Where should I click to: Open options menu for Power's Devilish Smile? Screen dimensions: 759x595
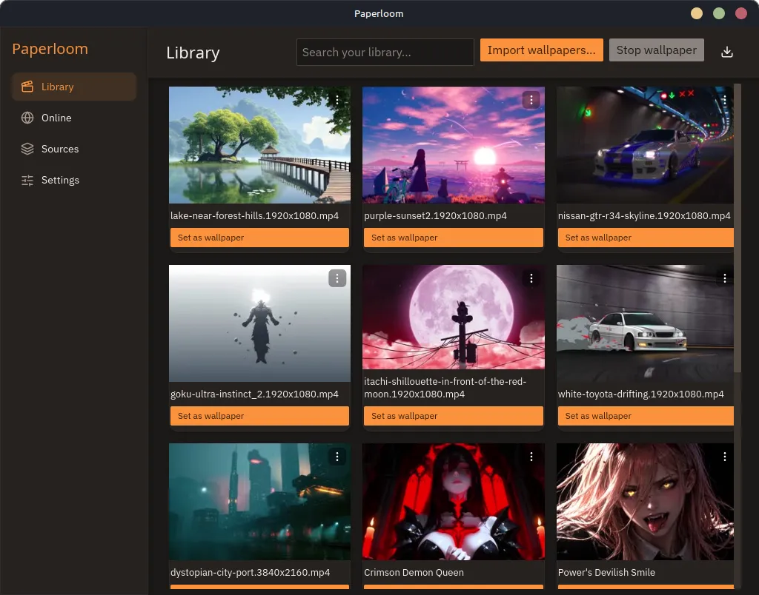click(x=725, y=457)
